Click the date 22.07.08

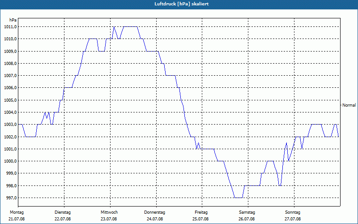[63, 219]
